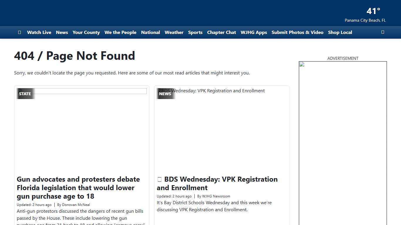Click the icon before BDS Wednesday headline
Screen dimensions: 401x225
[159, 179]
